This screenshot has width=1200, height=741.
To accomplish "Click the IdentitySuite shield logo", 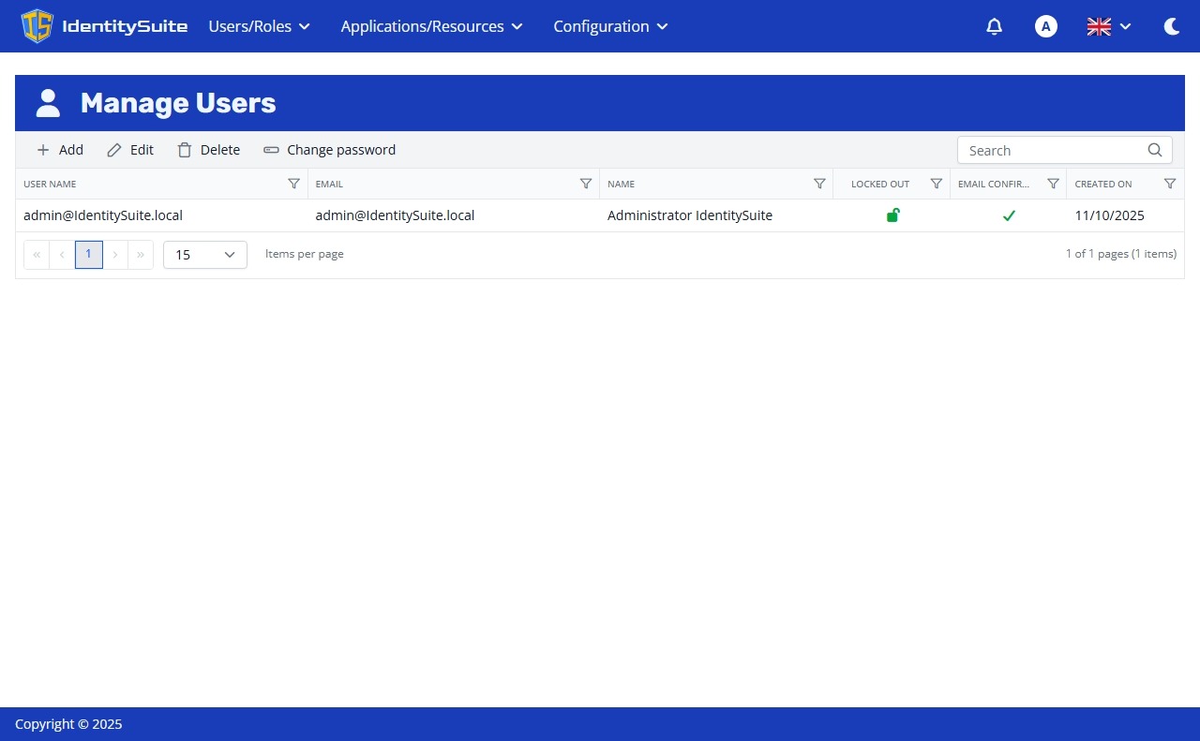I will pos(37,26).
